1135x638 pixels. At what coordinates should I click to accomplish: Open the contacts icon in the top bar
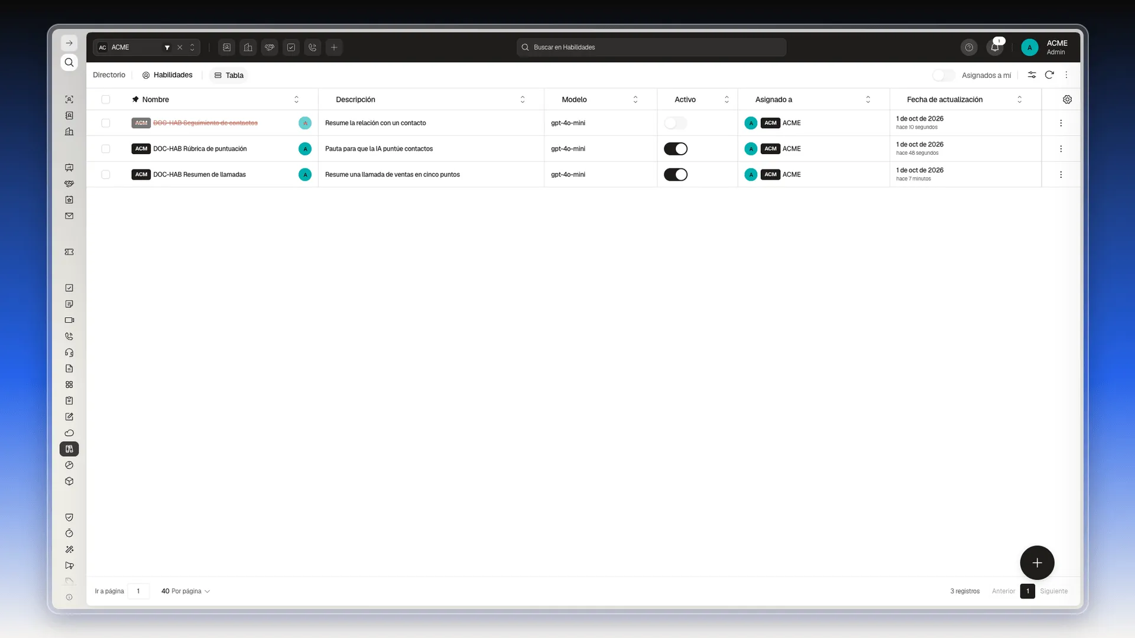(x=226, y=47)
